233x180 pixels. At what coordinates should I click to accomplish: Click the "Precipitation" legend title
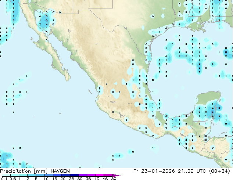click(x=15, y=171)
